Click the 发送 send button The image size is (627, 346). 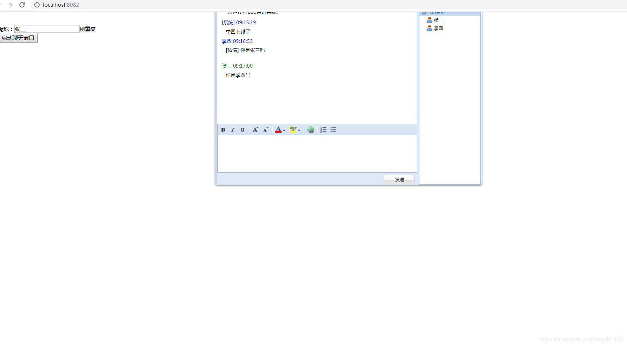point(399,179)
